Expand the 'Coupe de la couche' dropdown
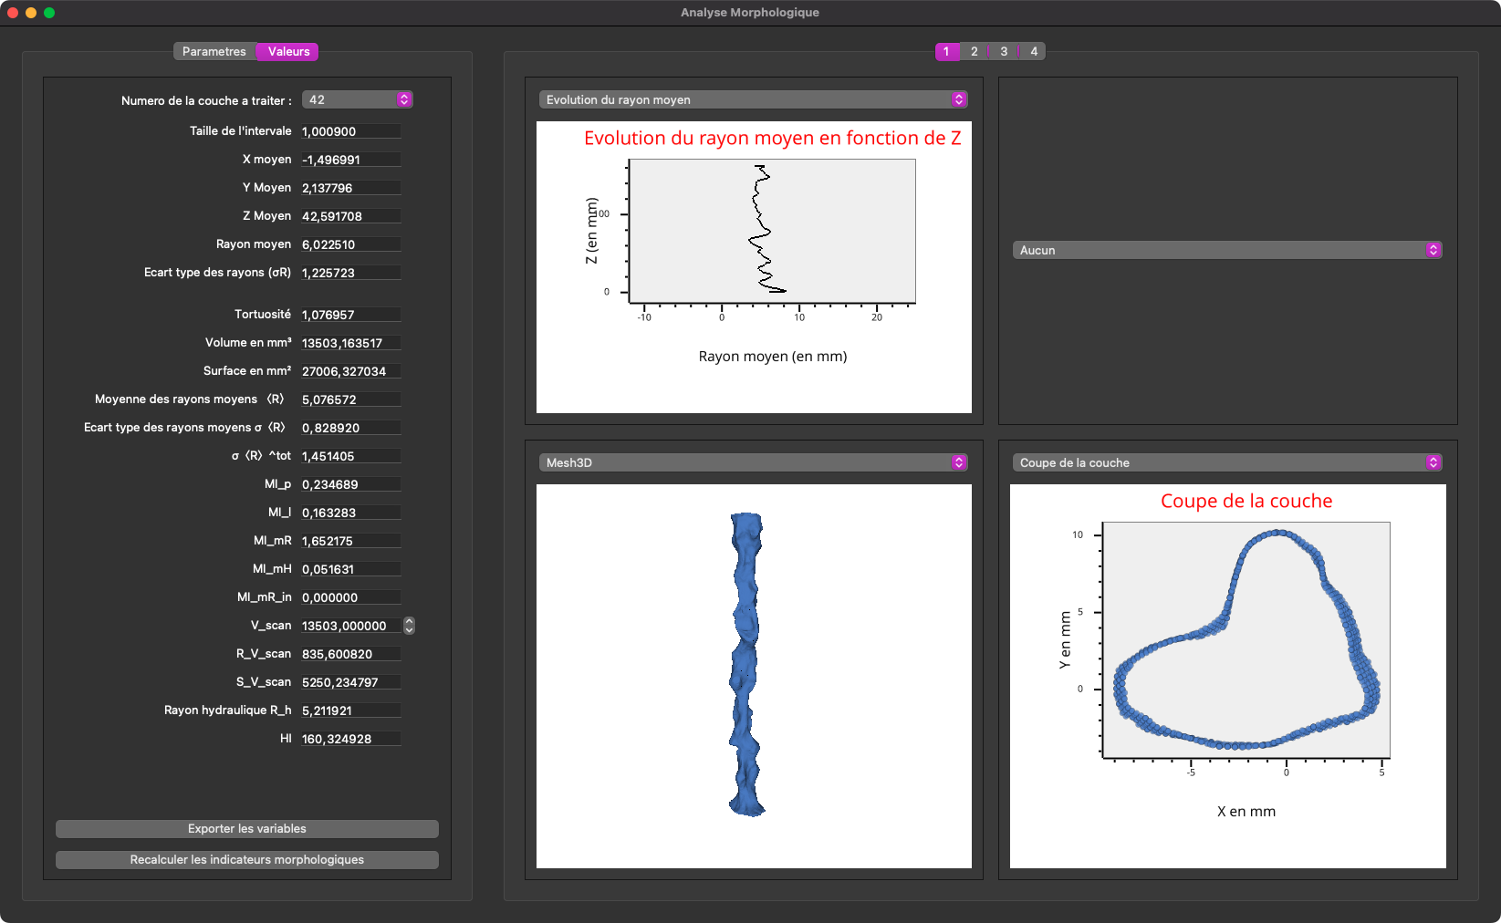The width and height of the screenshot is (1501, 923). click(1226, 462)
